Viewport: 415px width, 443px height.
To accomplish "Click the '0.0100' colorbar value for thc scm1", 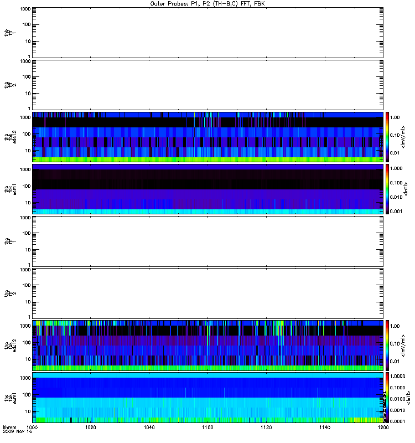I will click(397, 399).
